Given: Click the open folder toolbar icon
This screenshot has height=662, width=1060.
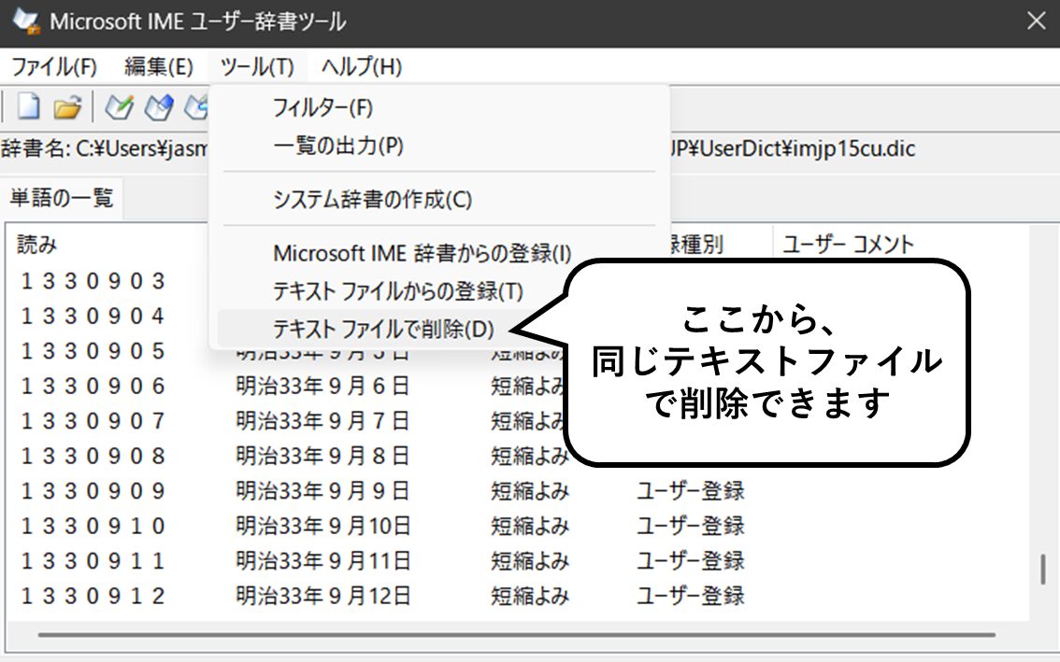Looking at the screenshot, I should (x=67, y=107).
